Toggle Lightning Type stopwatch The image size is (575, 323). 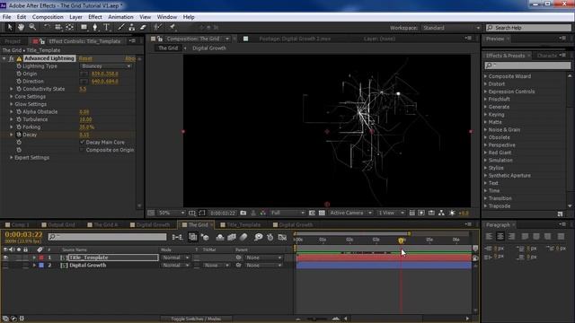19,65
